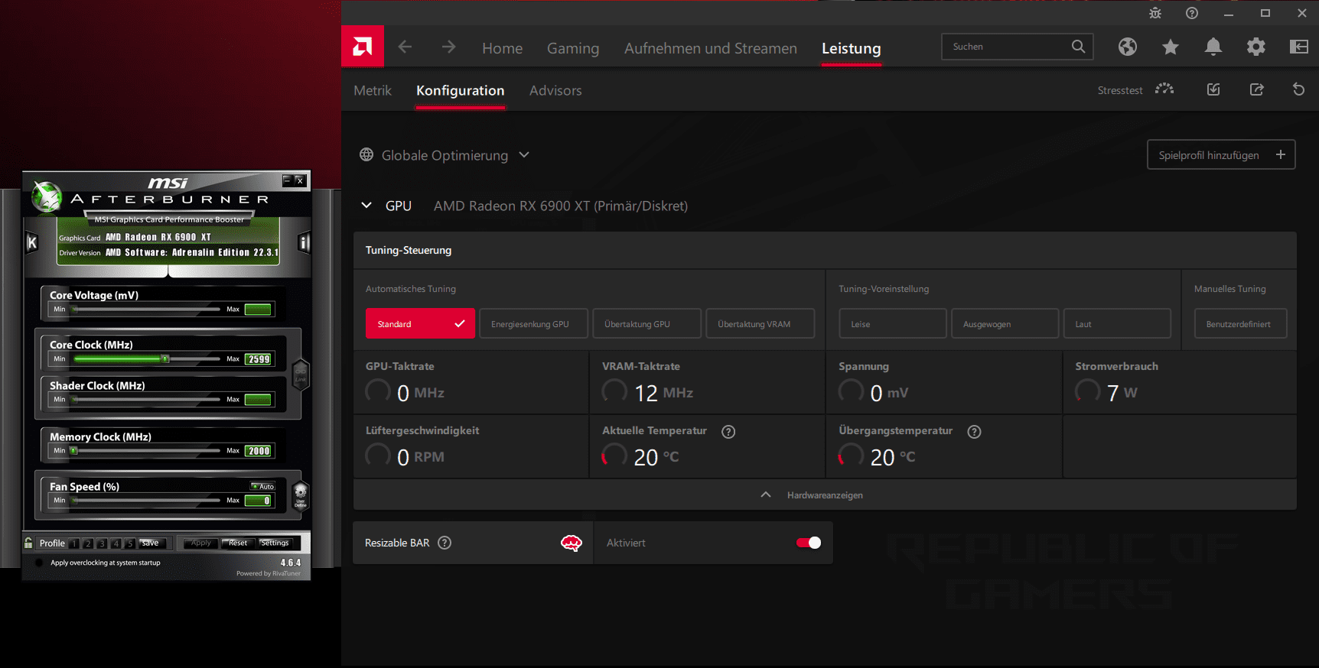Show help for Übergangstemperatur
The image size is (1319, 668).
(974, 432)
